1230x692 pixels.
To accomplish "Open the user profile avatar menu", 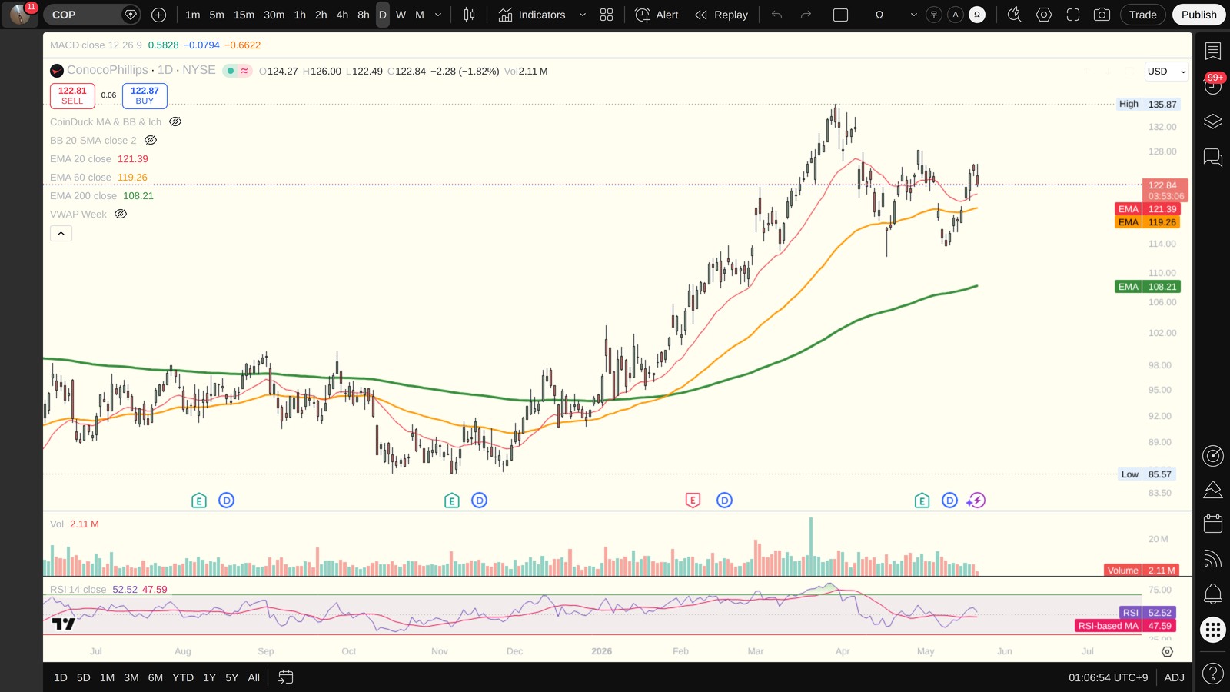I will pyautogui.click(x=20, y=15).
